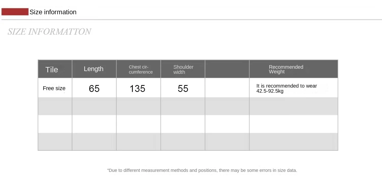Select the Free size row label
Screen dimensions: 382x193
pos(54,88)
